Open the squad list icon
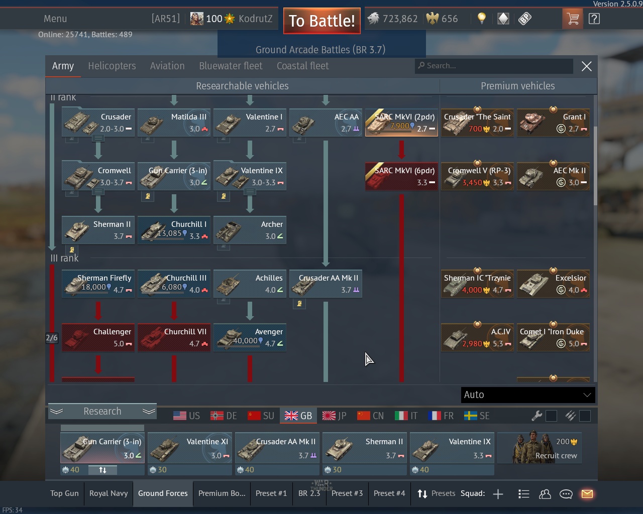 523,494
